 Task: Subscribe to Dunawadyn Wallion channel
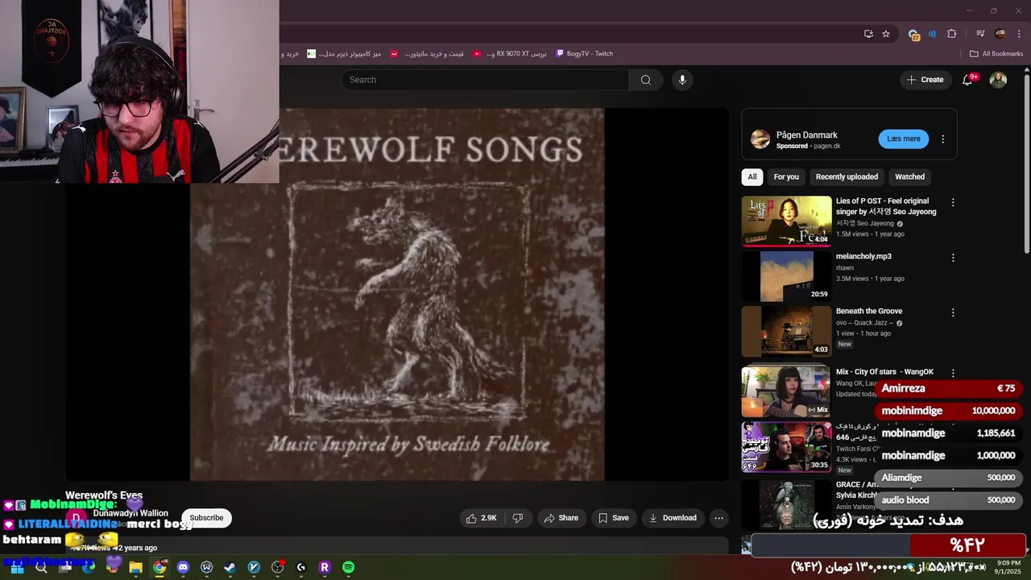(x=206, y=518)
